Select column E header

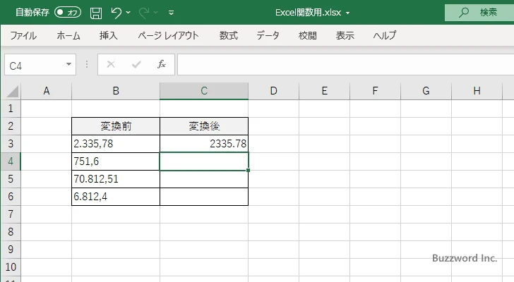pyautogui.click(x=324, y=91)
